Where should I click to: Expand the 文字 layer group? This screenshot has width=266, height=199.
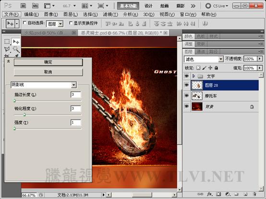tap(193, 76)
